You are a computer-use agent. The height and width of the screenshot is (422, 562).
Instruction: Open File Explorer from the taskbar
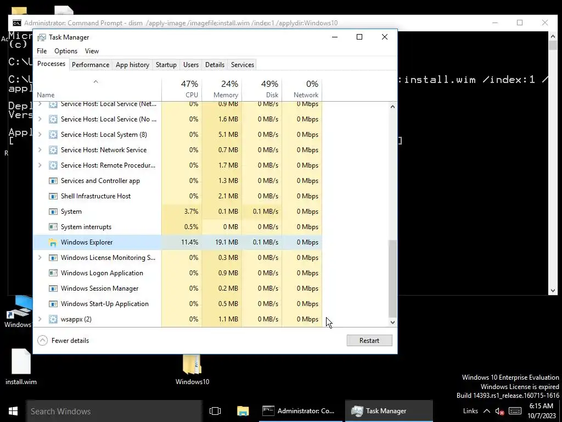tap(243, 411)
